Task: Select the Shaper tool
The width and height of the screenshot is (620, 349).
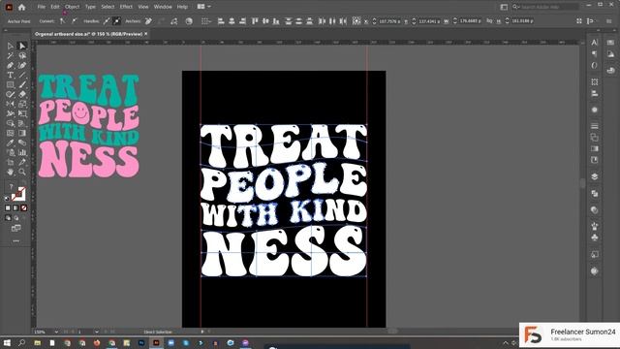Action: (11, 95)
